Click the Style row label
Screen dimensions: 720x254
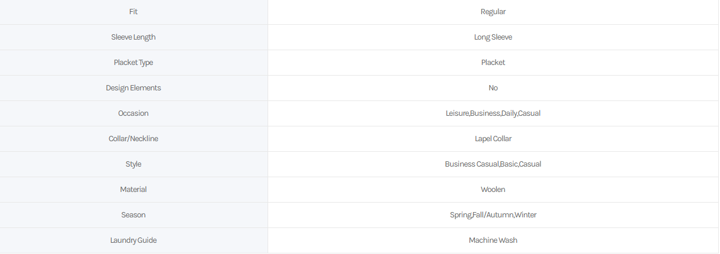[x=133, y=164]
